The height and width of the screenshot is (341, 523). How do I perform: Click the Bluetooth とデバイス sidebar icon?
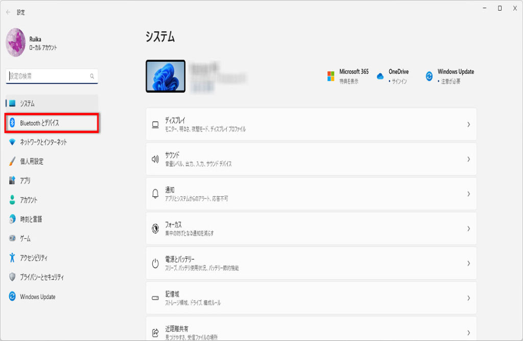coord(13,123)
